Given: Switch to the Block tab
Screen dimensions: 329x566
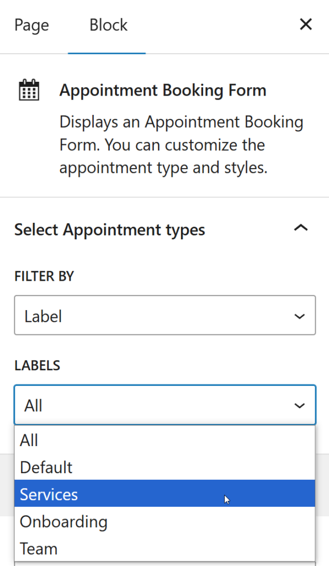Looking at the screenshot, I should coord(108,25).
